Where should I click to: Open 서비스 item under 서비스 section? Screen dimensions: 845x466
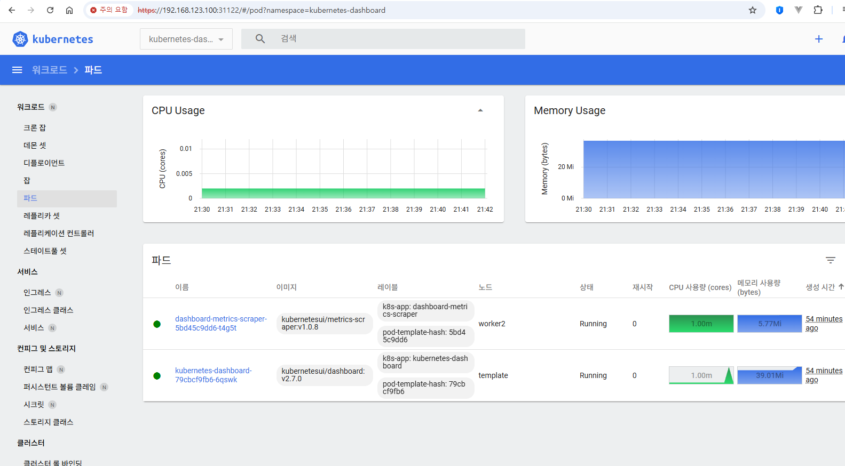[34, 328]
